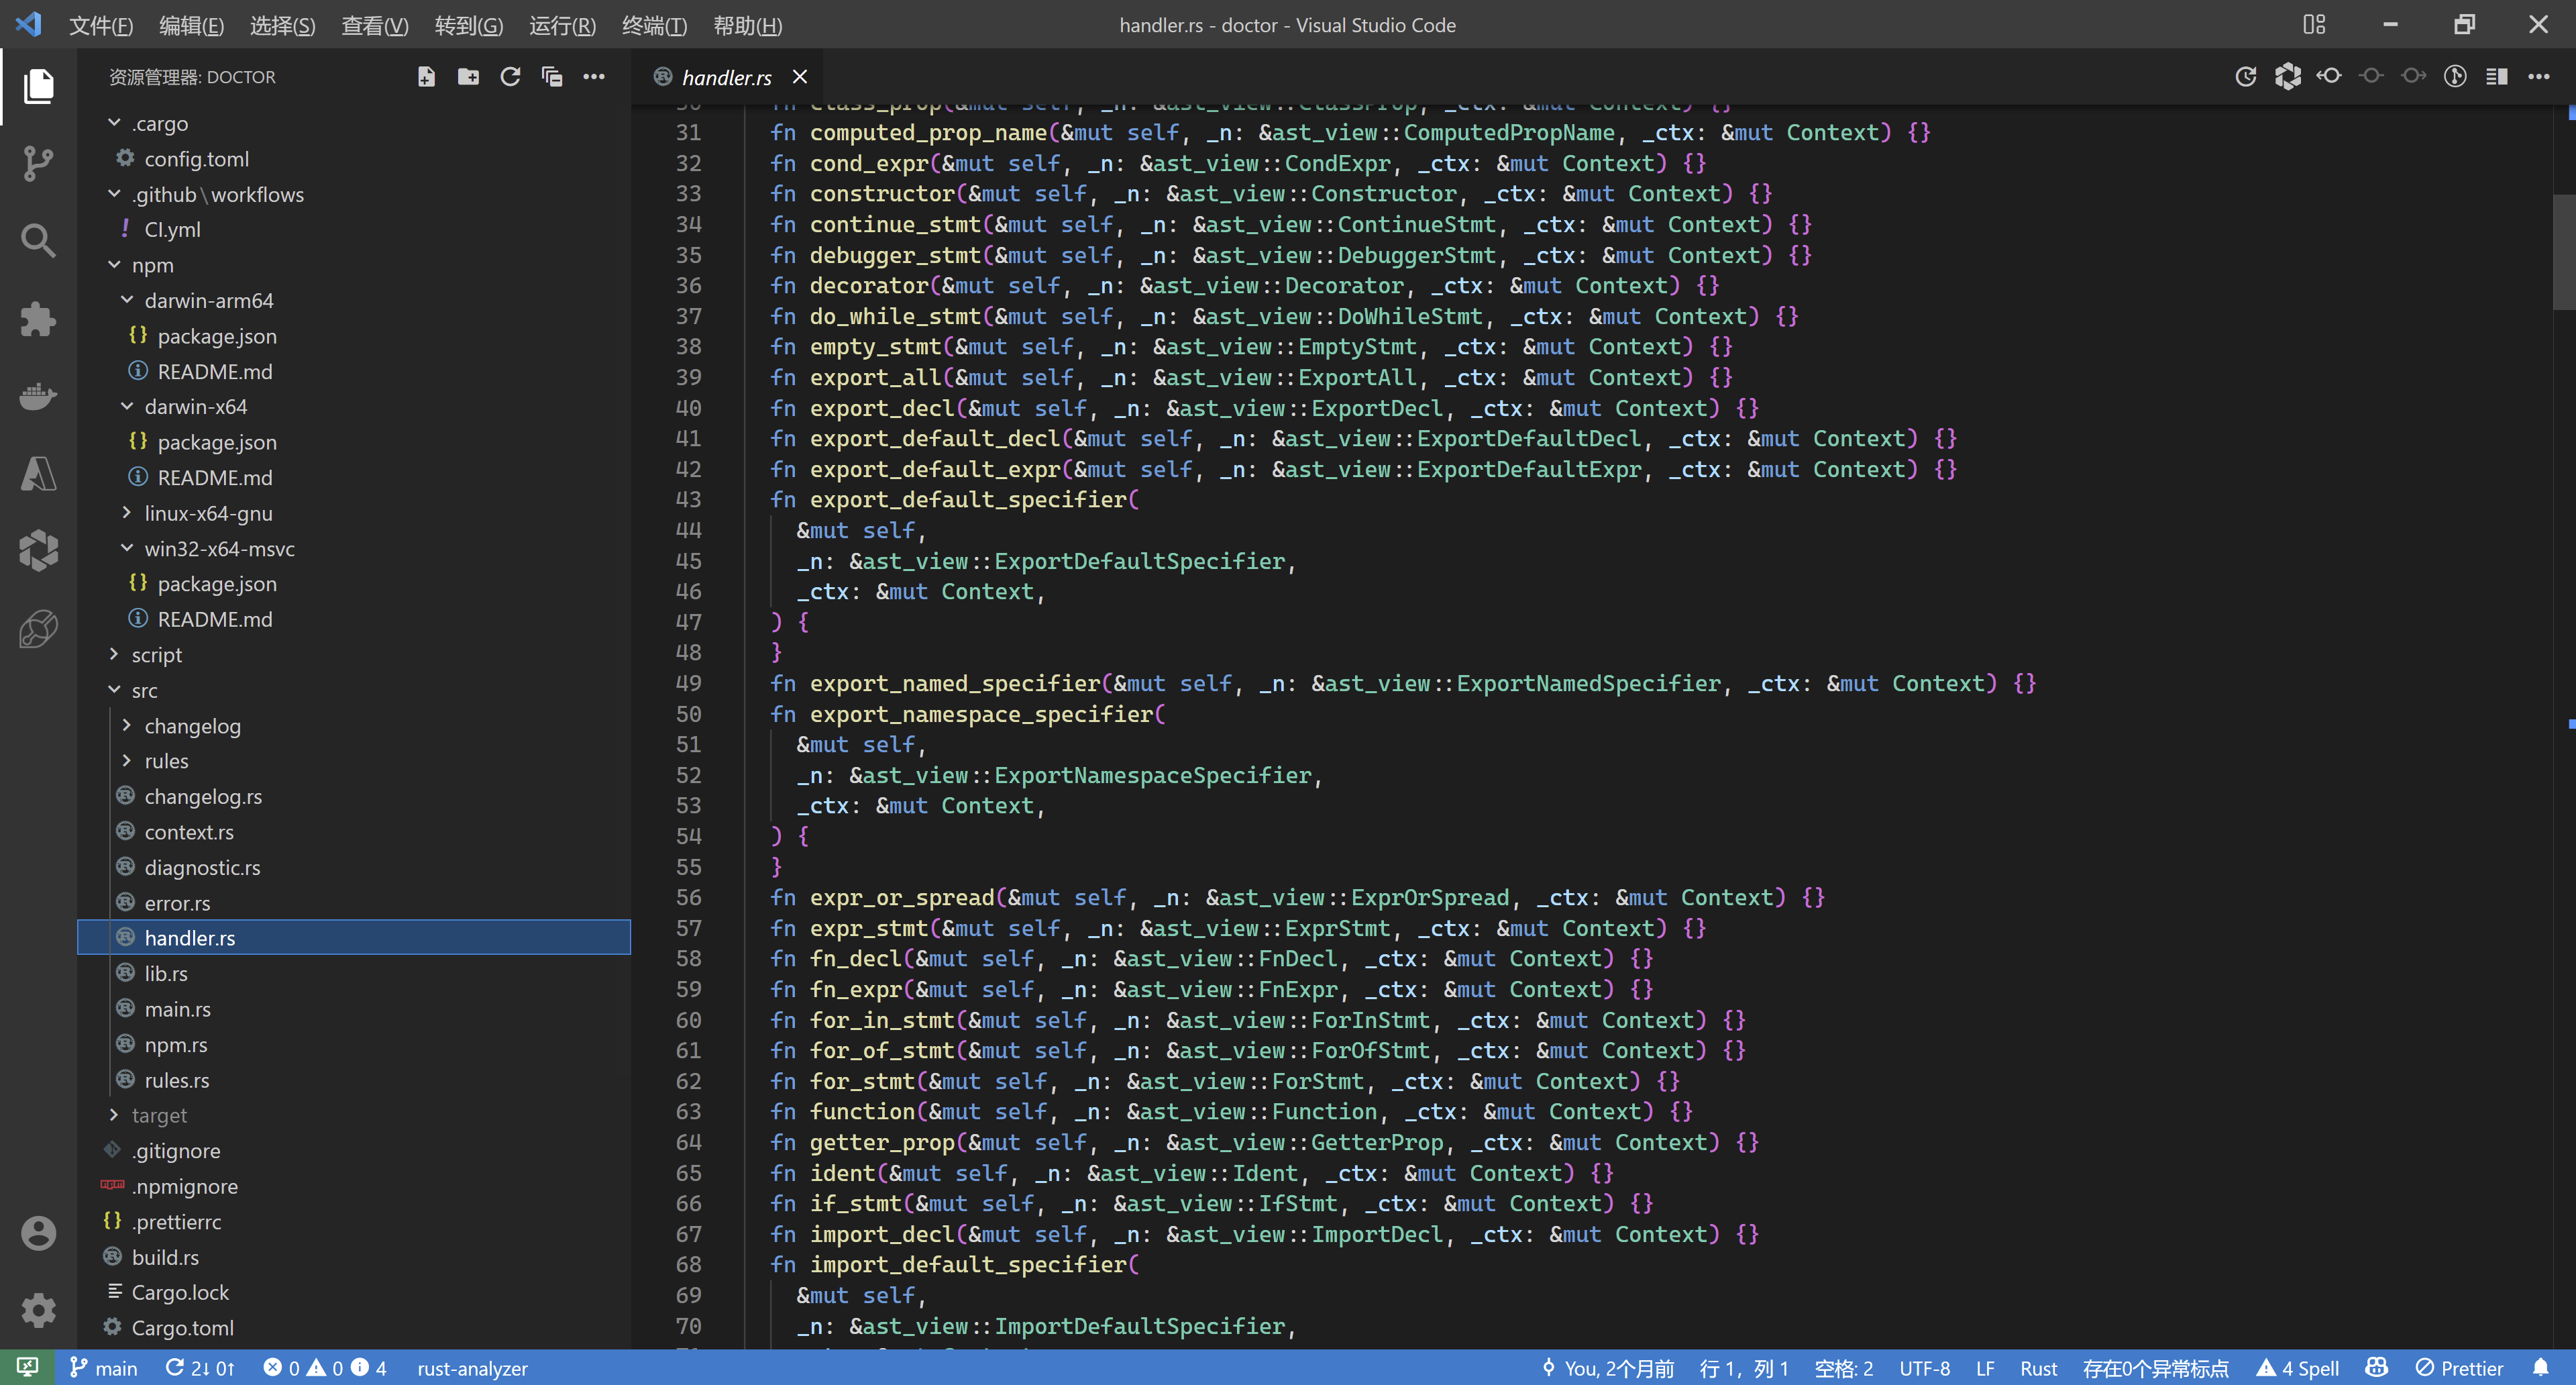Open the 终端(T) menu
Viewport: 2576px width, 1385px height.
click(x=654, y=25)
